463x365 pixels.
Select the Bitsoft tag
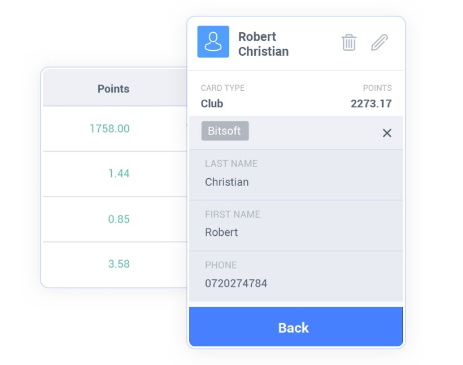(225, 131)
